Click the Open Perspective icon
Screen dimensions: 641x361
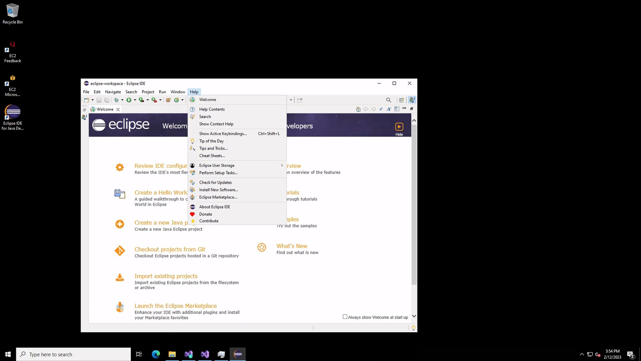coord(401,100)
